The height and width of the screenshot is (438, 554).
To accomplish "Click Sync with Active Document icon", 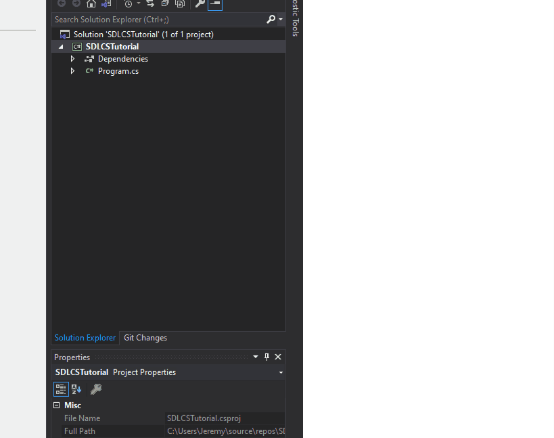I will pos(150,4).
